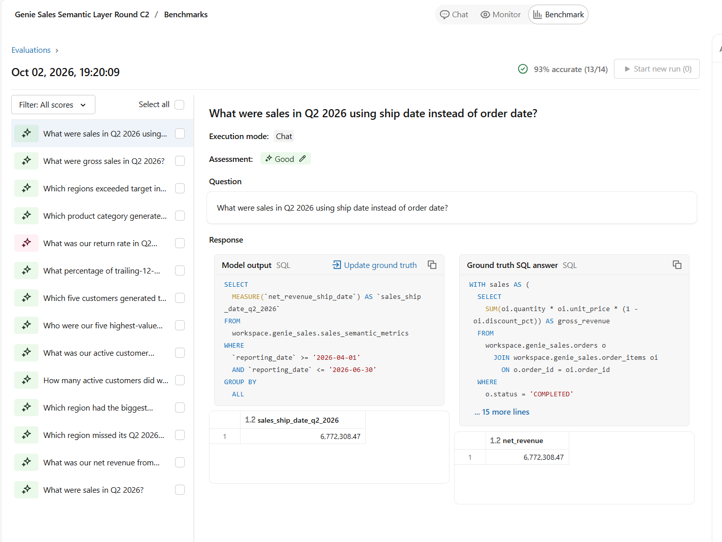Click 'Start new run (0)' button
Screen dimensions: 722x542
coord(657,69)
